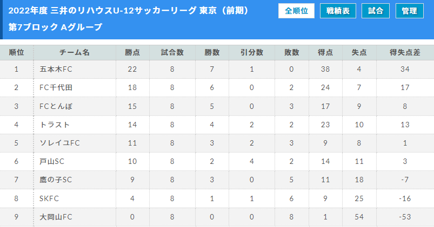Select 鷹の子SC team entry
Image resolution: width=434 pixels, height=227 pixels.
click(x=56, y=180)
